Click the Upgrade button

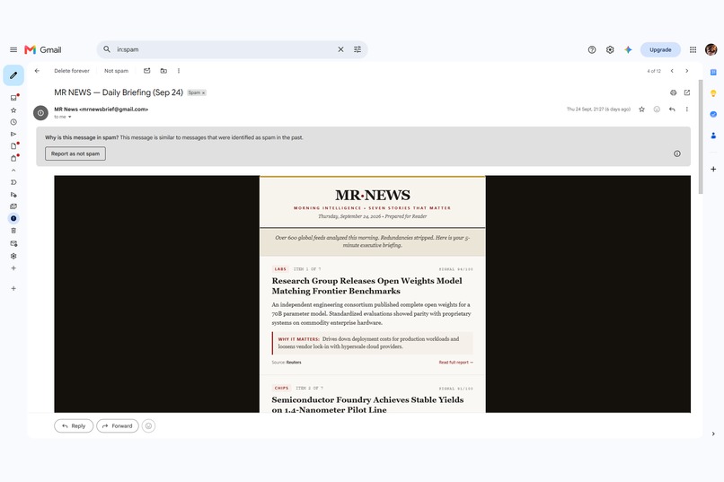tap(660, 49)
